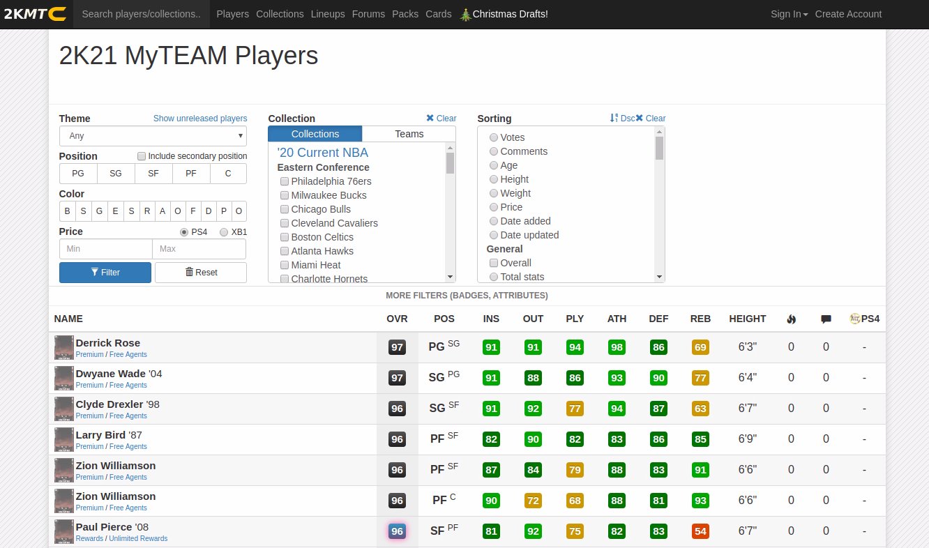Open Sign In dropdown menu
The image size is (929, 548).
point(789,14)
